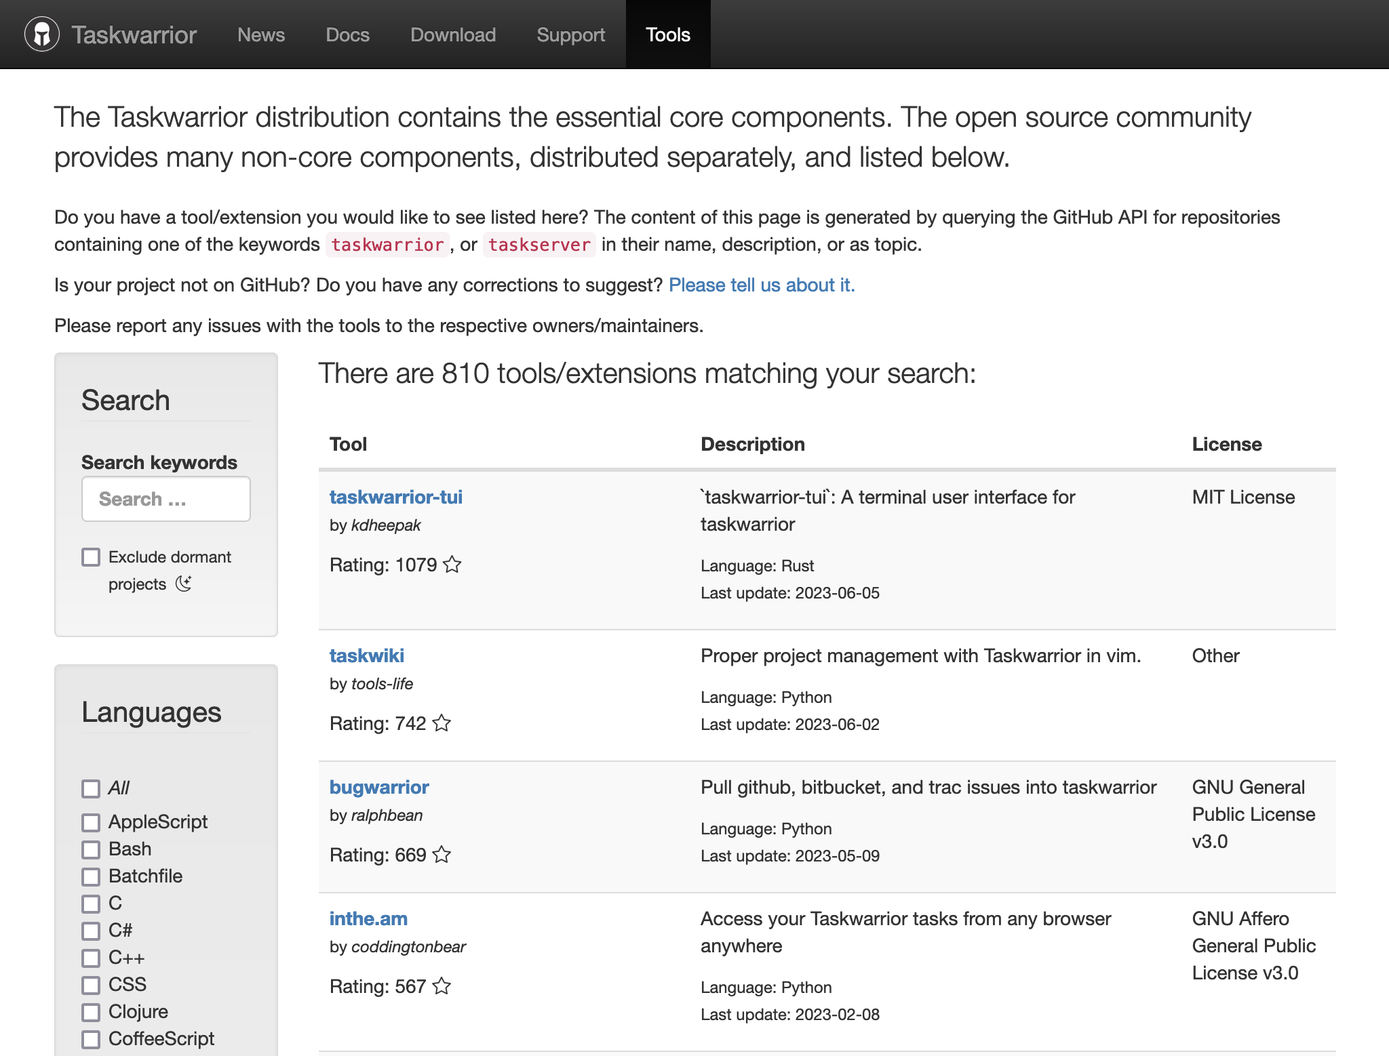
Task: Click star icon next to inthe.am rating
Action: pyautogui.click(x=442, y=986)
